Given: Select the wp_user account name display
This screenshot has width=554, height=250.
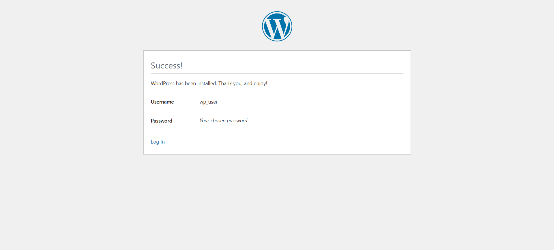Looking at the screenshot, I should pos(208,102).
